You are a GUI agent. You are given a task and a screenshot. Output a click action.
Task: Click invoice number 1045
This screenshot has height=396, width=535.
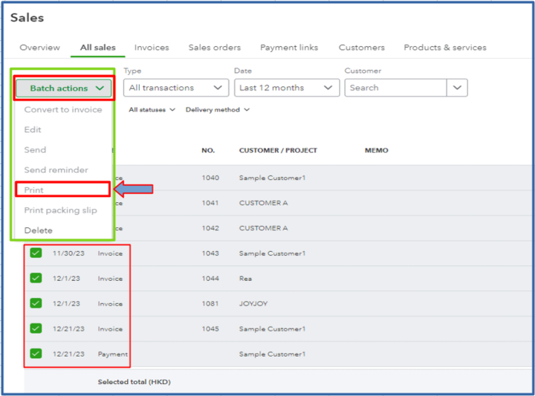pos(210,329)
